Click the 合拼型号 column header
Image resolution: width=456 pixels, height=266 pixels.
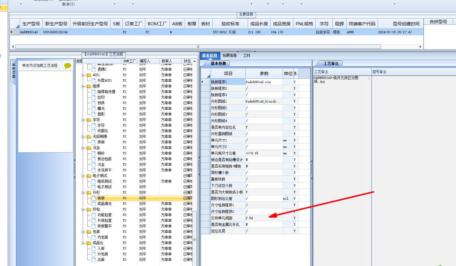point(438,22)
